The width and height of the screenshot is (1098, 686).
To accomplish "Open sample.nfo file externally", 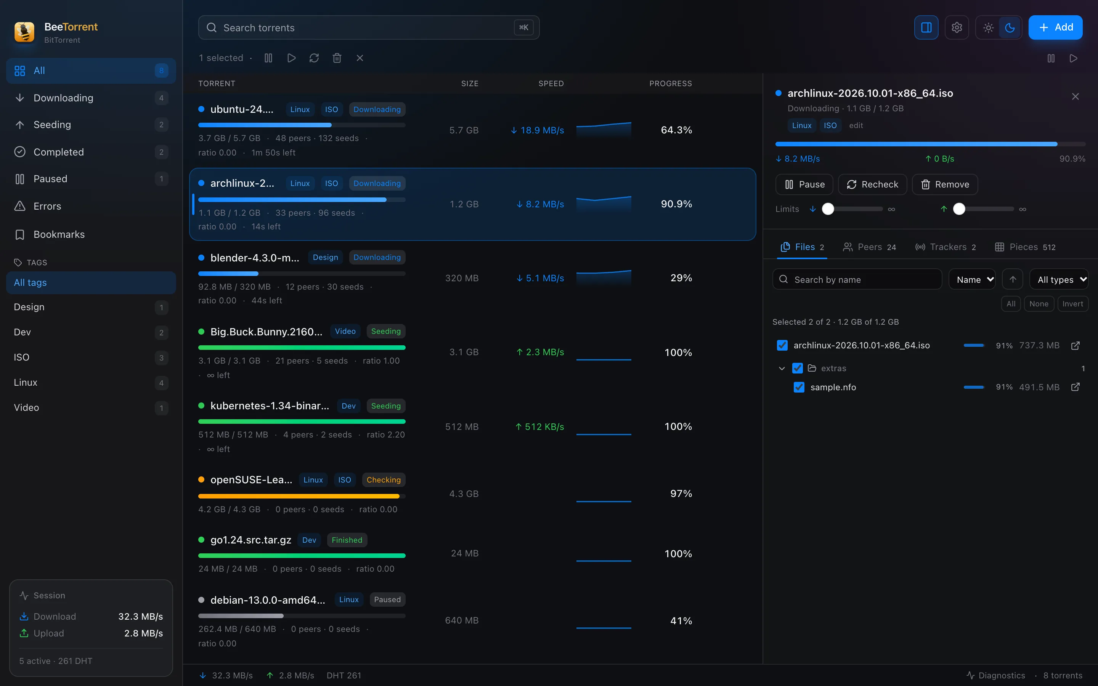I will (x=1075, y=387).
